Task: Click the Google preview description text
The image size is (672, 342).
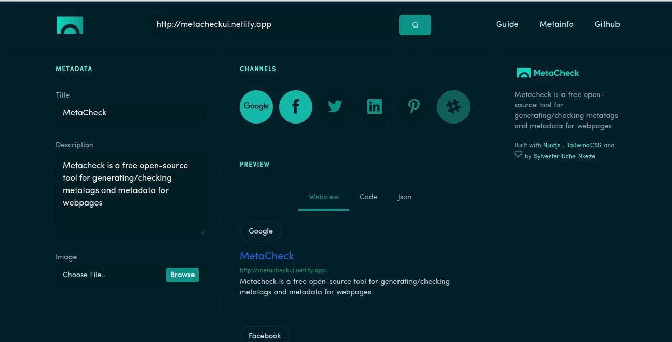Action: [x=345, y=287]
